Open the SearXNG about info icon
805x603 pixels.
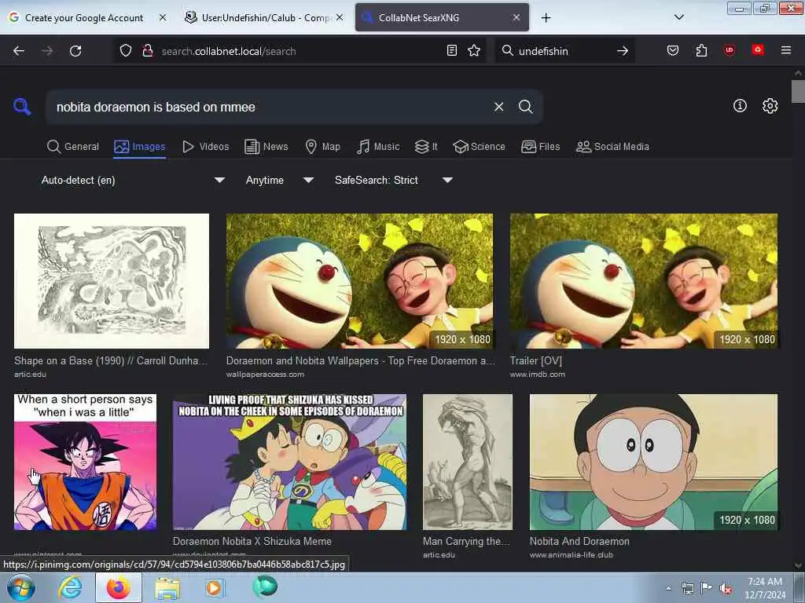740,106
